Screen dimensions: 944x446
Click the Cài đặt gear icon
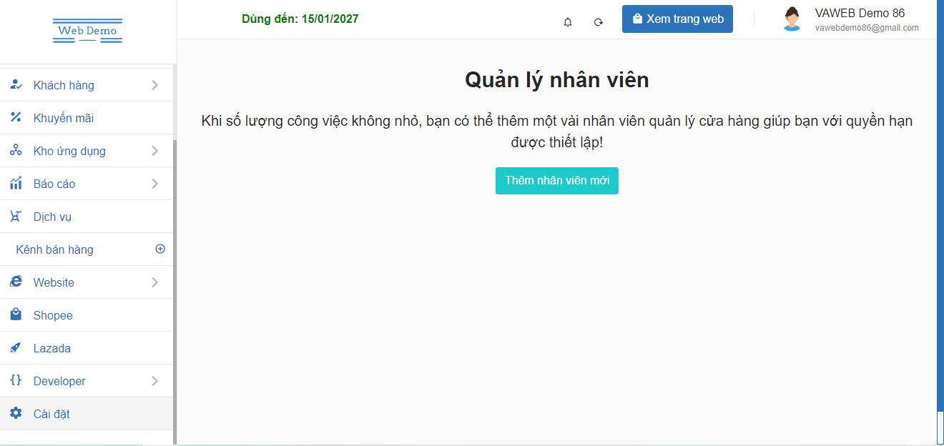point(16,414)
